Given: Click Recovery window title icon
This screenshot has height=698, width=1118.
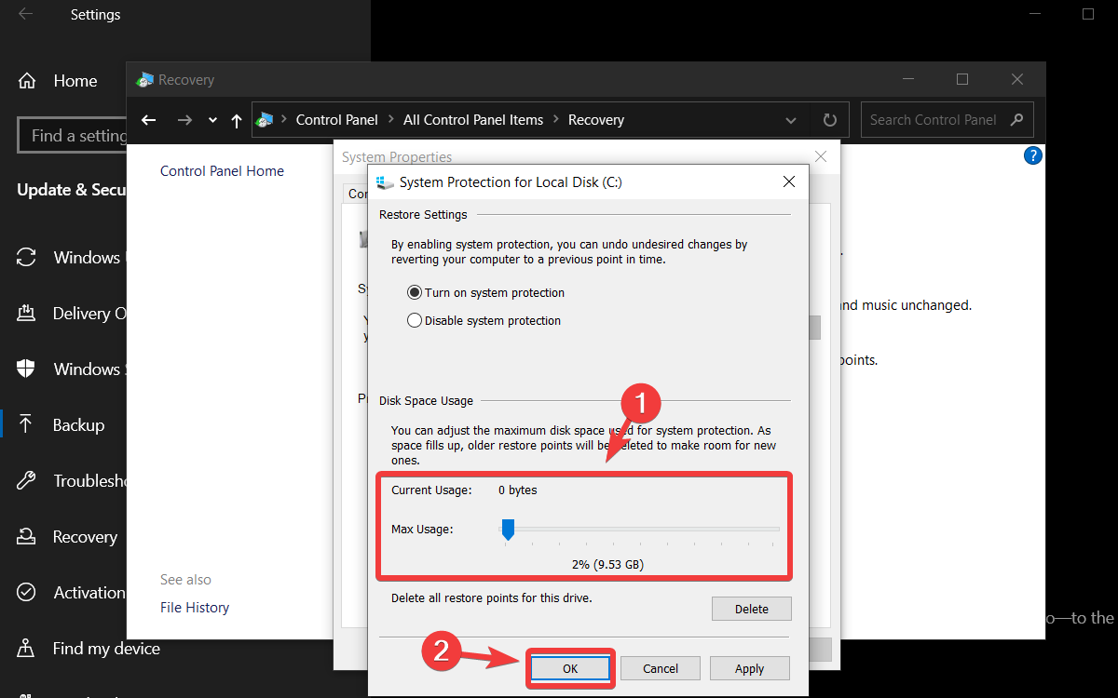Looking at the screenshot, I should click(144, 80).
